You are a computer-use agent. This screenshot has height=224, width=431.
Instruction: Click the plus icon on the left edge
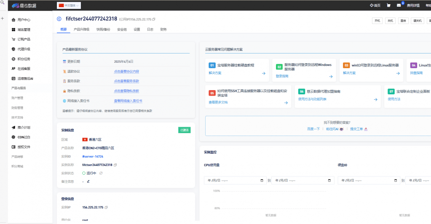tap(2, 19)
